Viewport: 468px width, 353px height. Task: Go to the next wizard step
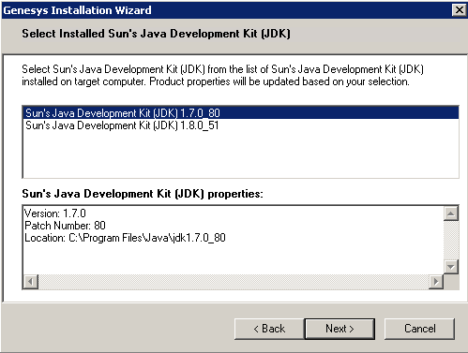pos(340,329)
